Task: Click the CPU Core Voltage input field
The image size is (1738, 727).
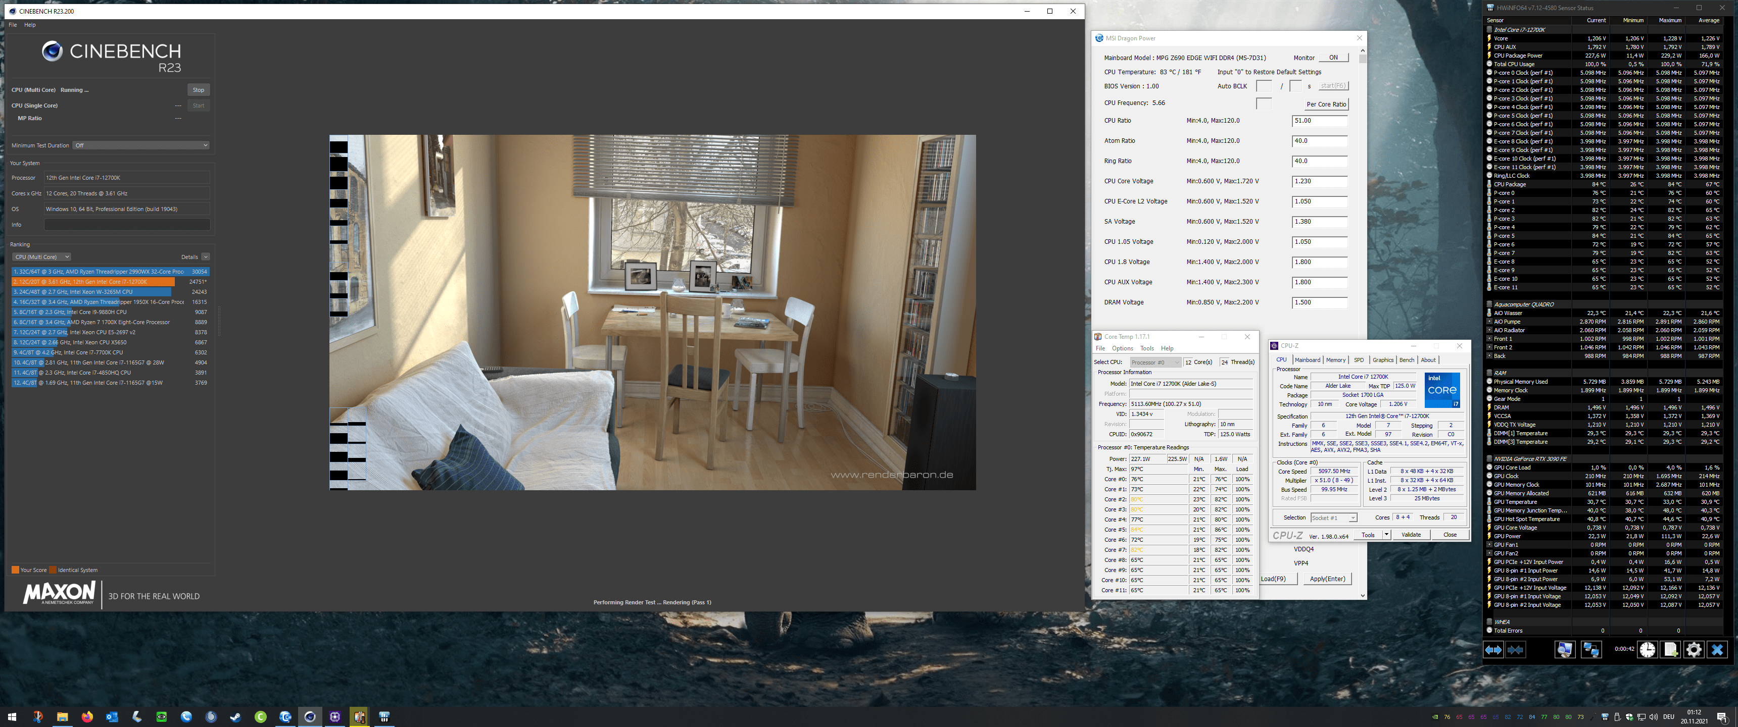Action: 1319,181
